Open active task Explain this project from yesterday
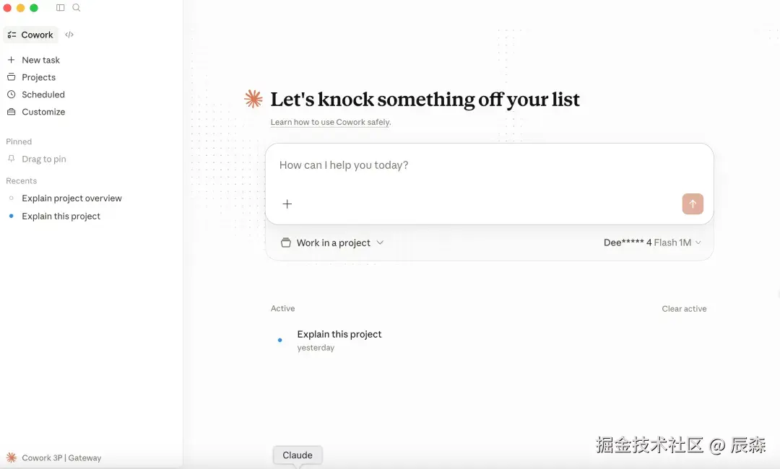The image size is (780, 469). pyautogui.click(x=339, y=341)
